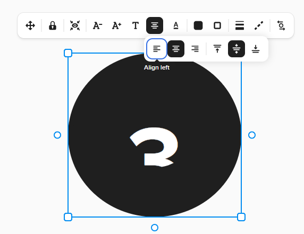Image resolution: width=304 pixels, height=234 pixels.
Task: Click the top-left square resize handle
Action: [x=68, y=53]
